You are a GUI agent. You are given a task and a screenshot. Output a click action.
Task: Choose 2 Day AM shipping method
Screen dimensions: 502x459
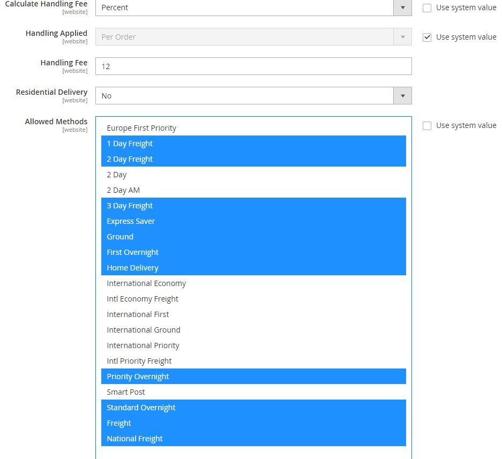click(x=123, y=190)
